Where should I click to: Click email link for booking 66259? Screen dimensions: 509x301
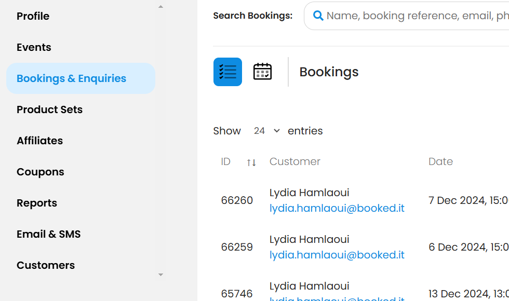point(337,255)
